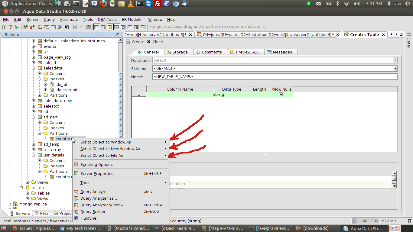Screen dimensions: 413x232
Task: Select the salesdata_new table
Action: pos(57,101)
